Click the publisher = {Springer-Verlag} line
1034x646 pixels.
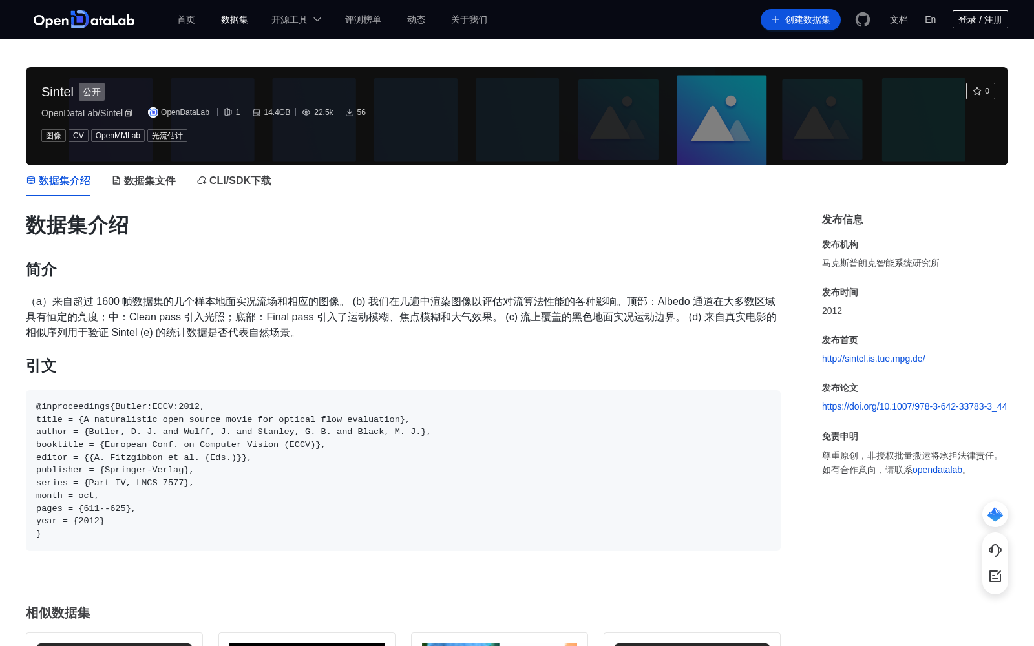pos(115,470)
